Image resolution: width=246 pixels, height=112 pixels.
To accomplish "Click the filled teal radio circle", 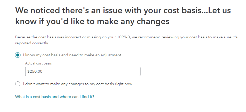I will (18, 55).
